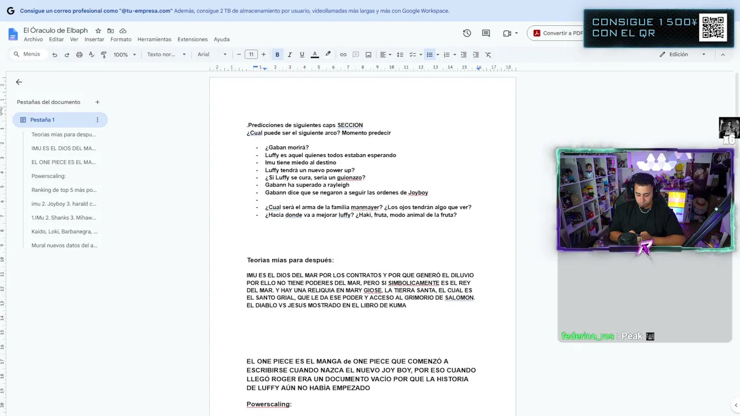Open the Google Docs home icon
This screenshot has height=416, width=740.
(x=13, y=34)
